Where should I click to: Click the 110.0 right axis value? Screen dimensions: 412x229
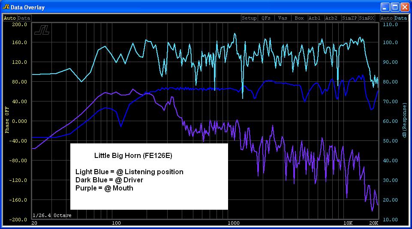[x=390, y=24]
